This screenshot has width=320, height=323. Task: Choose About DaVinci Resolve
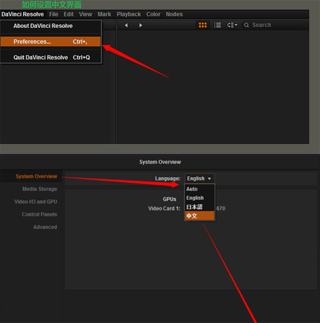point(43,26)
